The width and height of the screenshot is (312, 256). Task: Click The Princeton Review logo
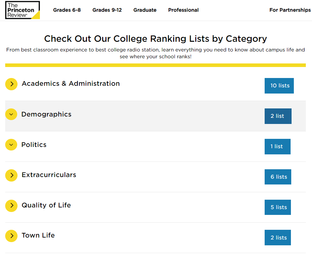pyautogui.click(x=23, y=10)
